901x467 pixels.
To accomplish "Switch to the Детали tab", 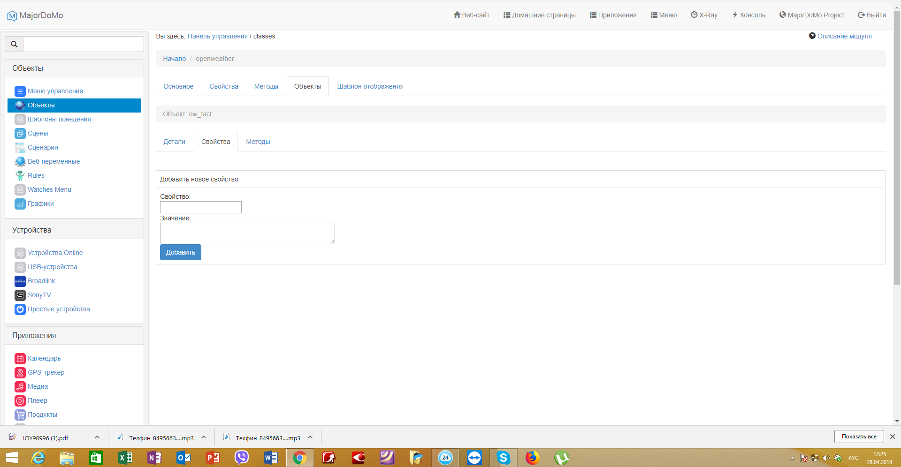I will click(x=174, y=142).
